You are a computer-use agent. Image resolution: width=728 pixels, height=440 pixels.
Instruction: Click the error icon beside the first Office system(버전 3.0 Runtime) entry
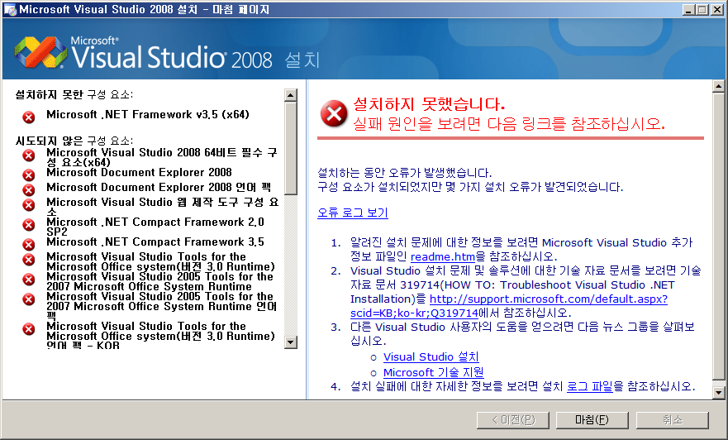coord(29,259)
